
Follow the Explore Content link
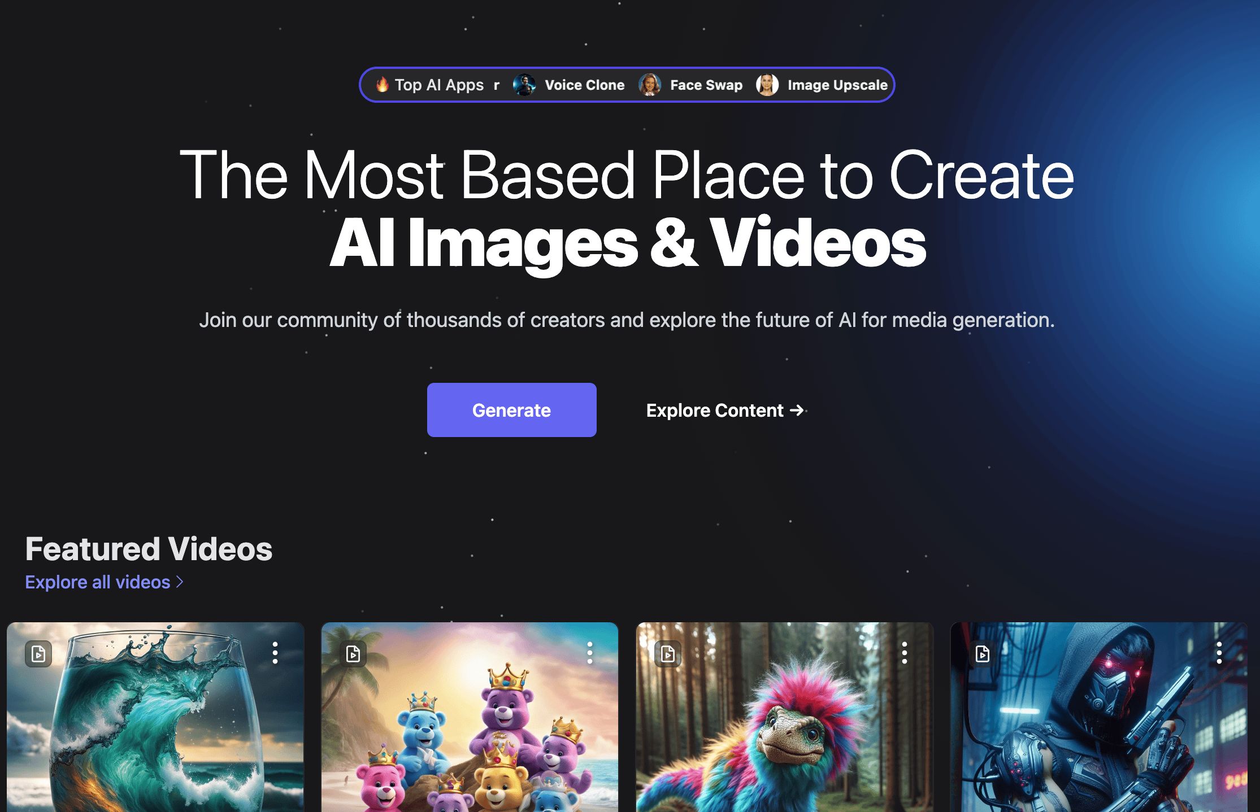[x=725, y=411]
